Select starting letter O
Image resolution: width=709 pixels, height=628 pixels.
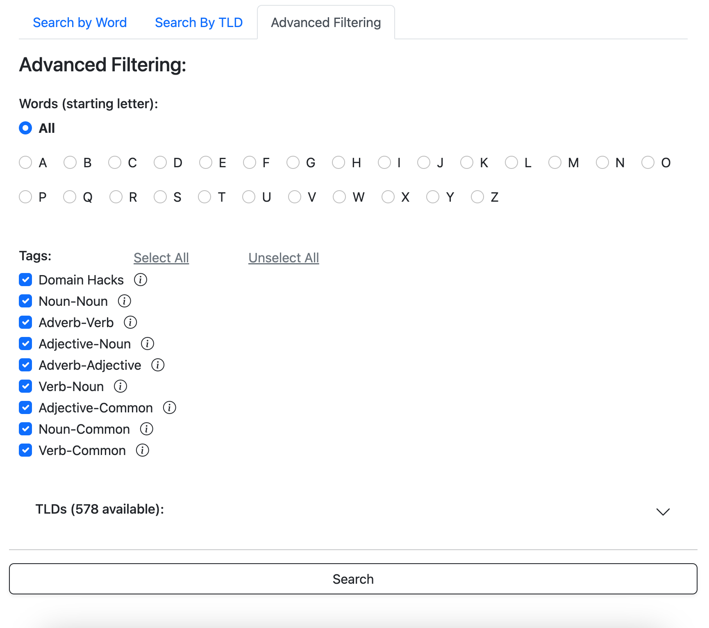coord(648,163)
